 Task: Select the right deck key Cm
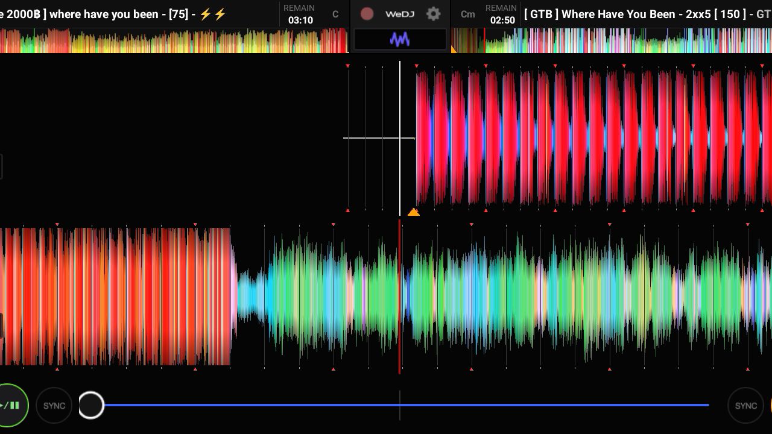467,14
